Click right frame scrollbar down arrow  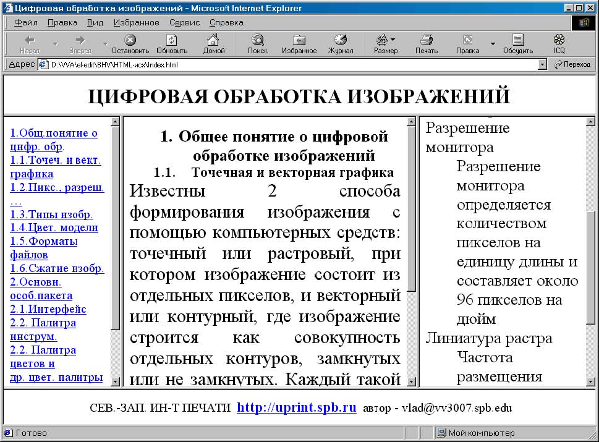coord(590,381)
